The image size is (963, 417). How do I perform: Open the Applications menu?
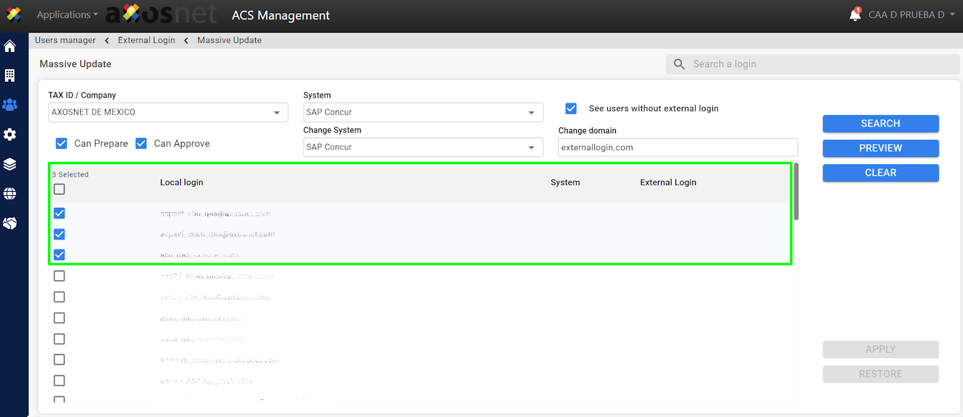point(67,15)
